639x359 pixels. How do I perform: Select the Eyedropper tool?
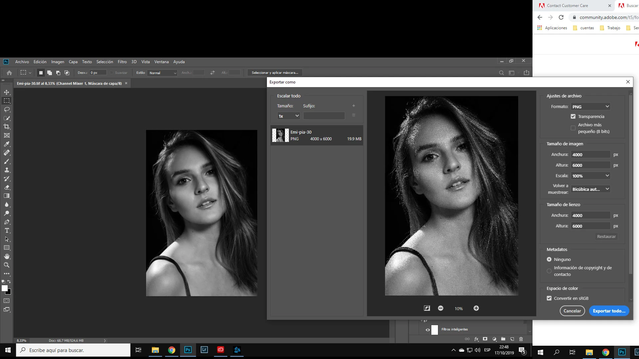tap(7, 144)
